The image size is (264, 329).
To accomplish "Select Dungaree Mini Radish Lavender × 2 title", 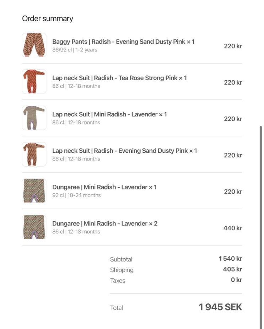I will 105,223.
